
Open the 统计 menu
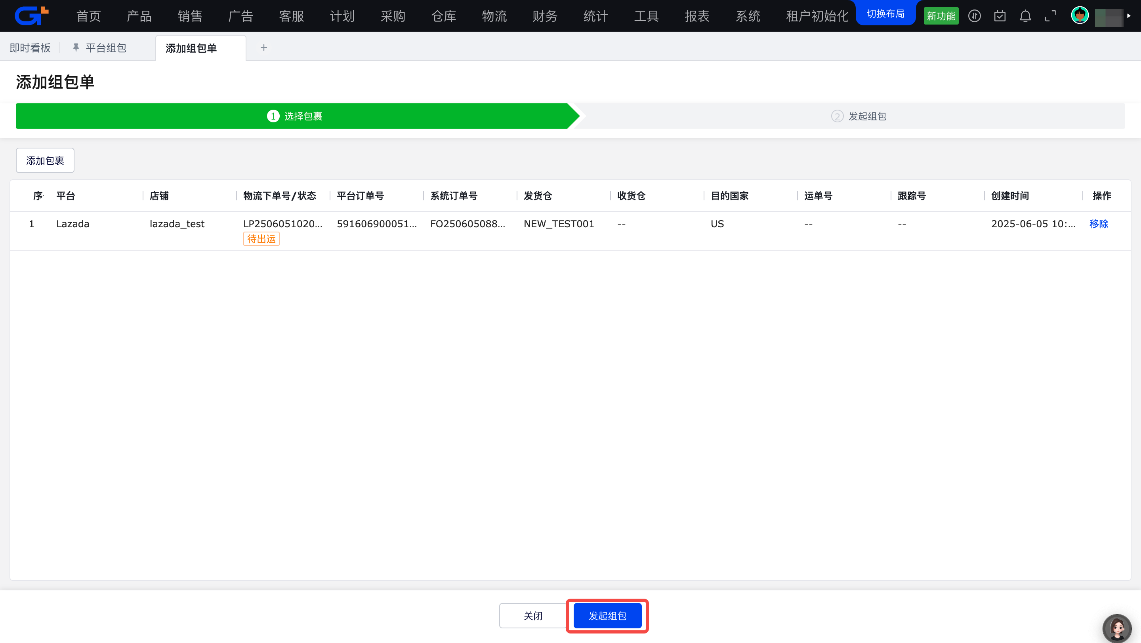coord(596,16)
